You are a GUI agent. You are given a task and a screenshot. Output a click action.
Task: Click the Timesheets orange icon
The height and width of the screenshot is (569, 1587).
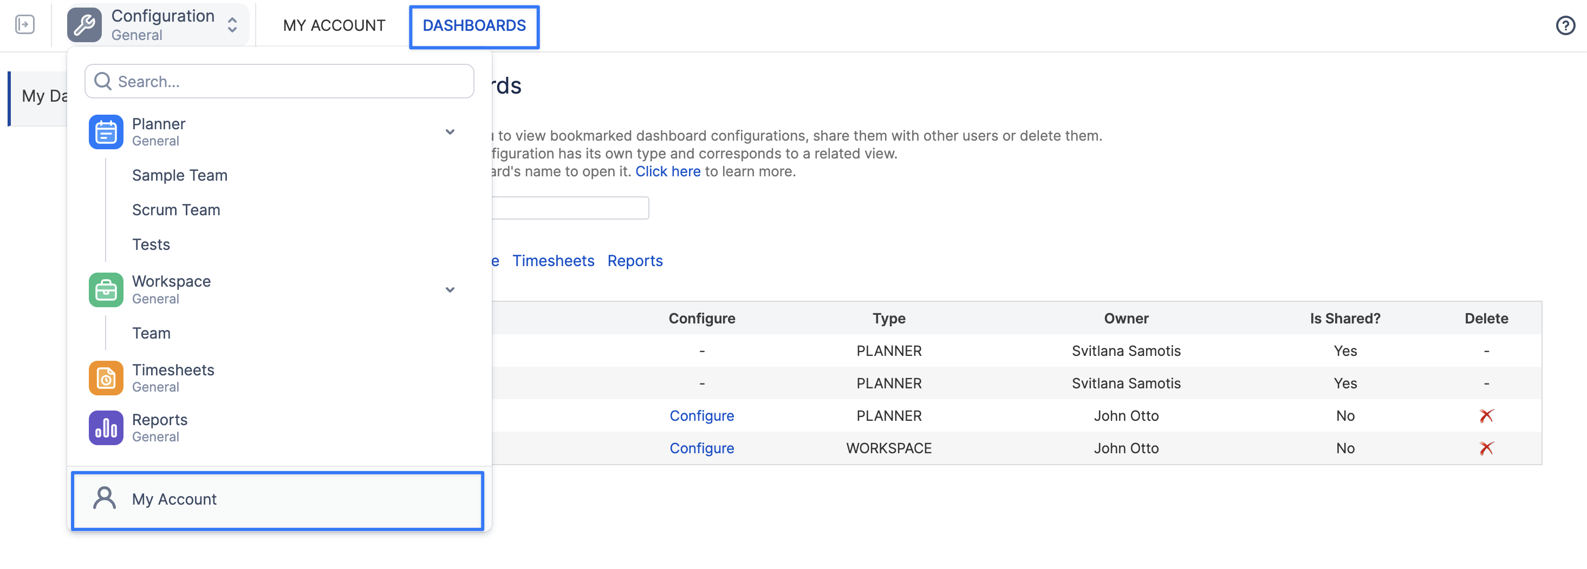tap(106, 378)
